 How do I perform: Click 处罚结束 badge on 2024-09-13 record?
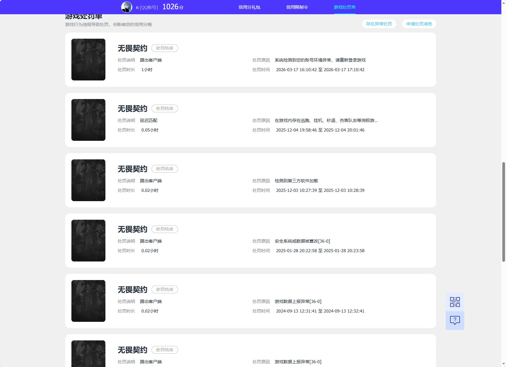[165, 289]
